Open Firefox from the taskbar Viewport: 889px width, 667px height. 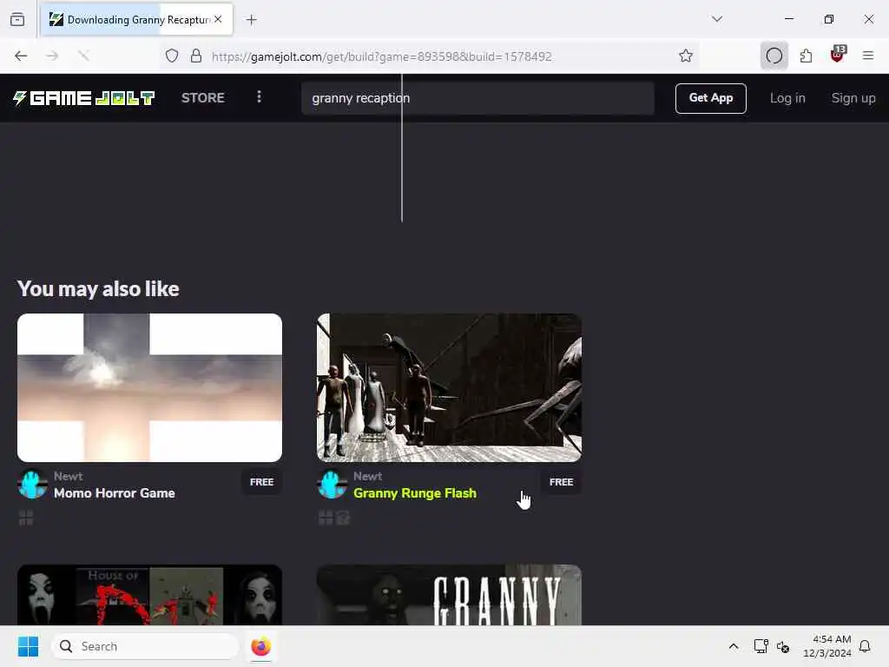(x=260, y=646)
